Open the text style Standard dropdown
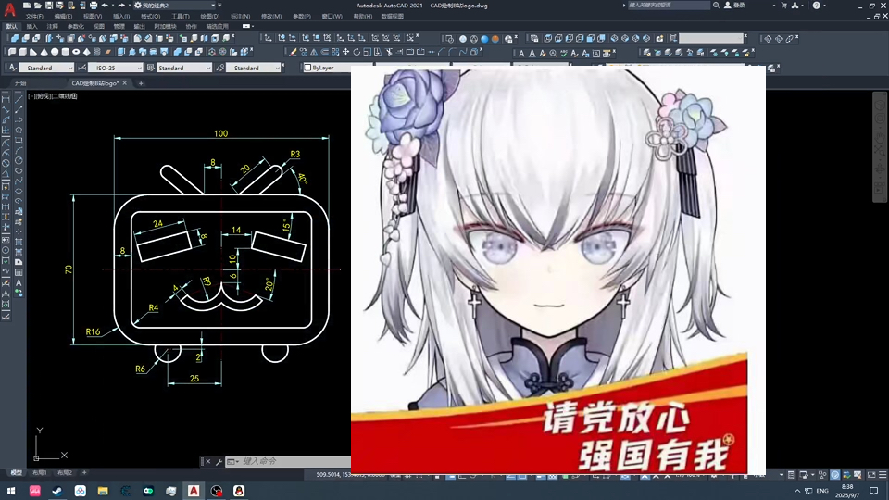The image size is (889, 500). [x=46, y=68]
